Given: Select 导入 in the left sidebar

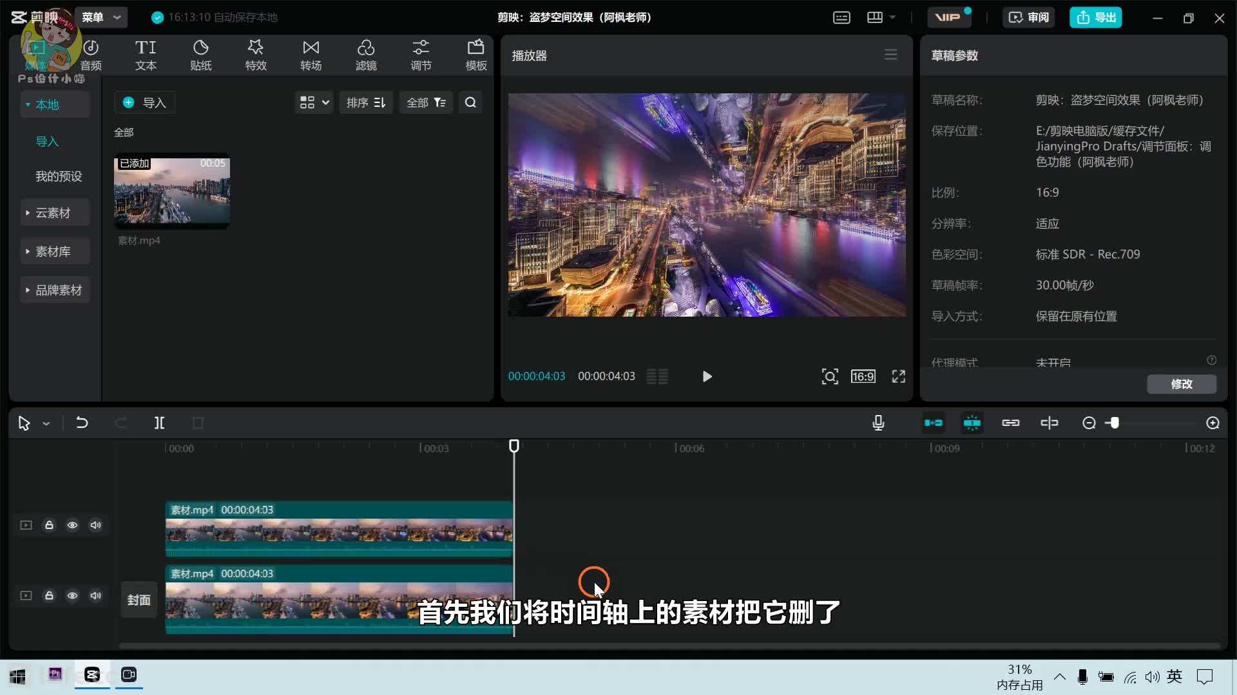Looking at the screenshot, I should pyautogui.click(x=47, y=142).
